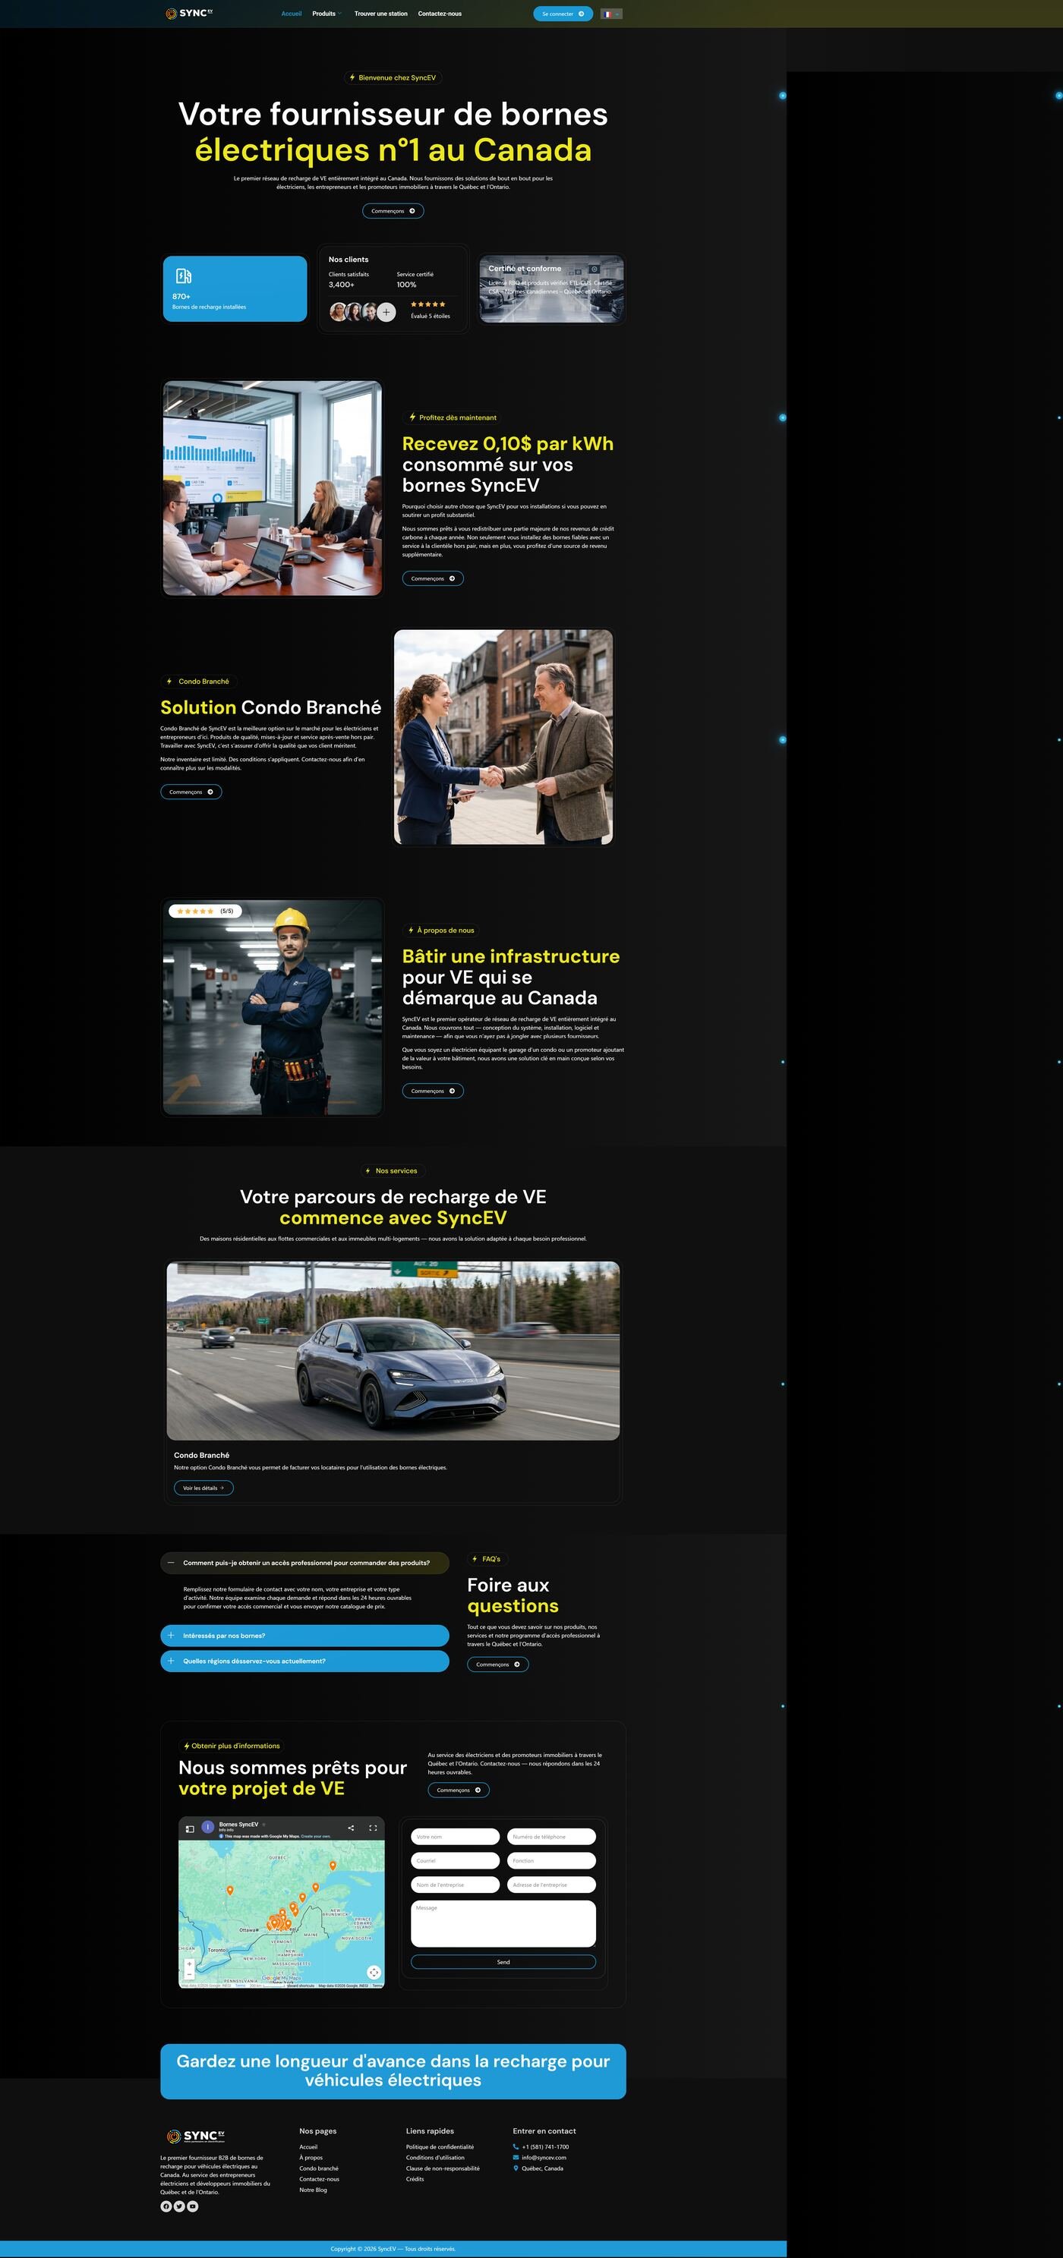Click the SyncEV logo in the header
The height and width of the screenshot is (2258, 1063).
pos(188,13)
